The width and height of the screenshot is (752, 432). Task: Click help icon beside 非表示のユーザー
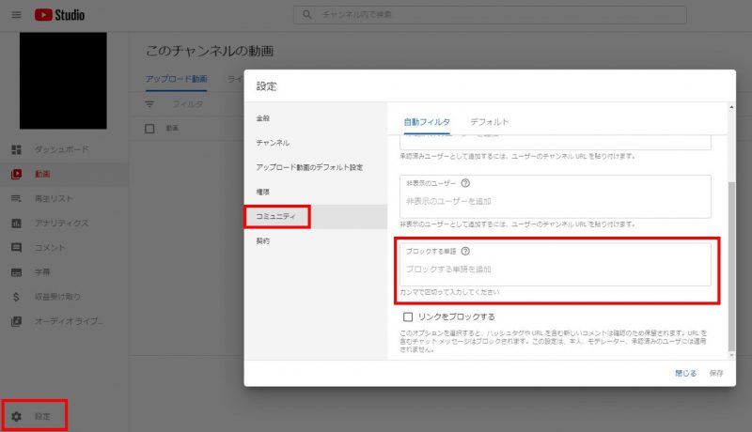pyautogui.click(x=465, y=183)
